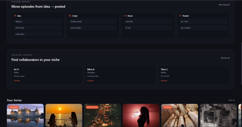Click the TRENDING badge
This screenshot has height=127, width=242.
coord(14,107)
